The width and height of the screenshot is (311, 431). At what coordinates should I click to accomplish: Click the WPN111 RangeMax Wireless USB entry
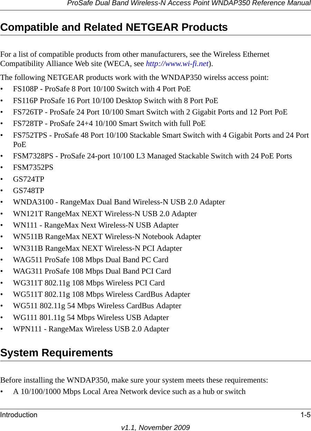(x=91, y=329)
